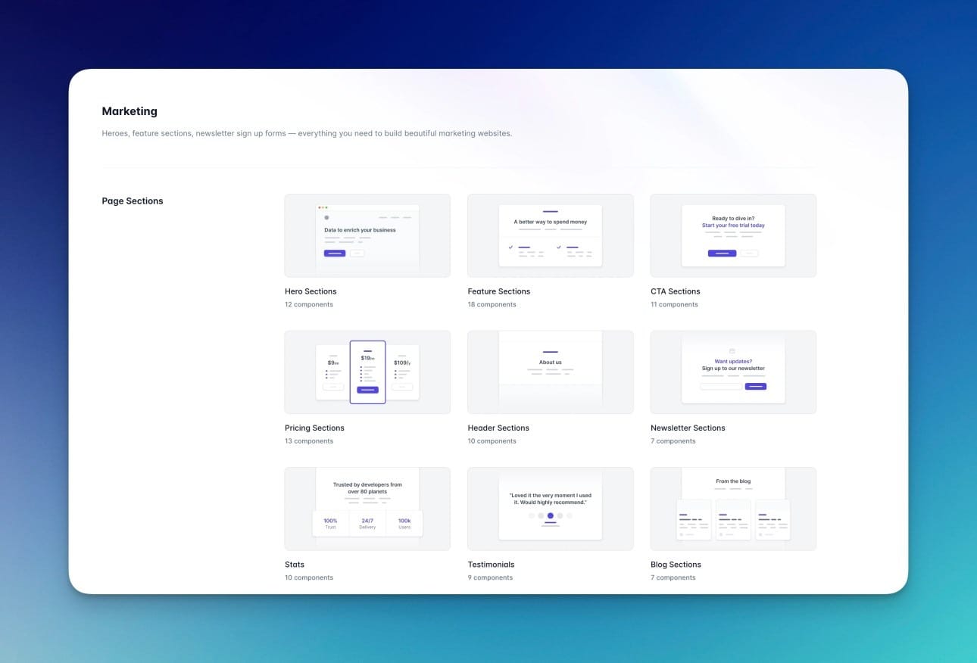Open the Testimonials preview thumbnail
The height and width of the screenshot is (663, 977).
(550, 509)
